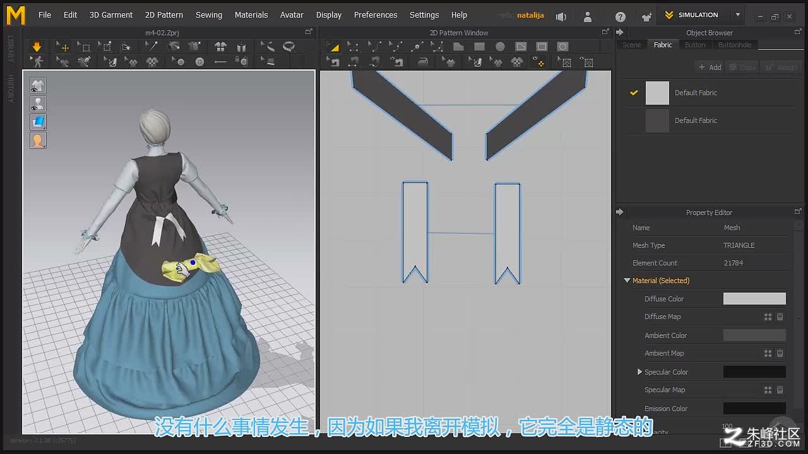Image resolution: width=808 pixels, height=454 pixels.
Task: Open the Ambient Color swatch
Action: [x=754, y=335]
